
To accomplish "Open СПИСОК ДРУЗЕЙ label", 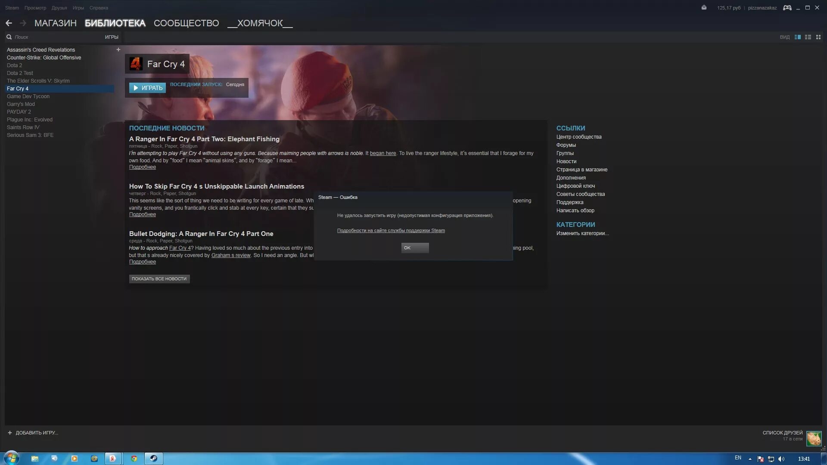I will tap(783, 433).
